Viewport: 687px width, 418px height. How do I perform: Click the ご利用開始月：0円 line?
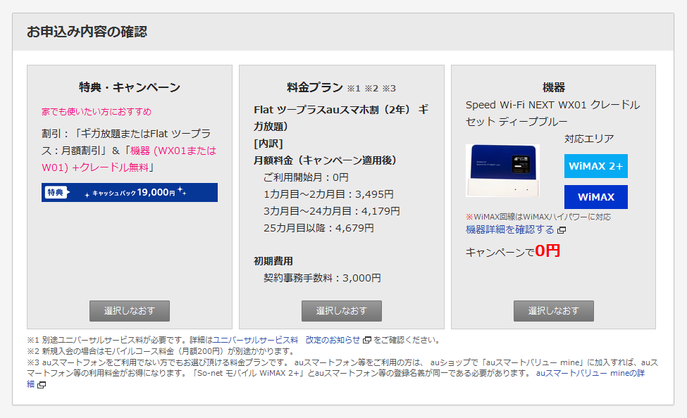coord(306,177)
